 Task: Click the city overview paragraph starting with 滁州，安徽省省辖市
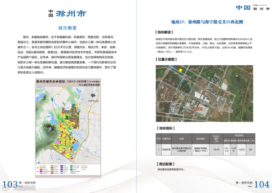(x=67, y=55)
